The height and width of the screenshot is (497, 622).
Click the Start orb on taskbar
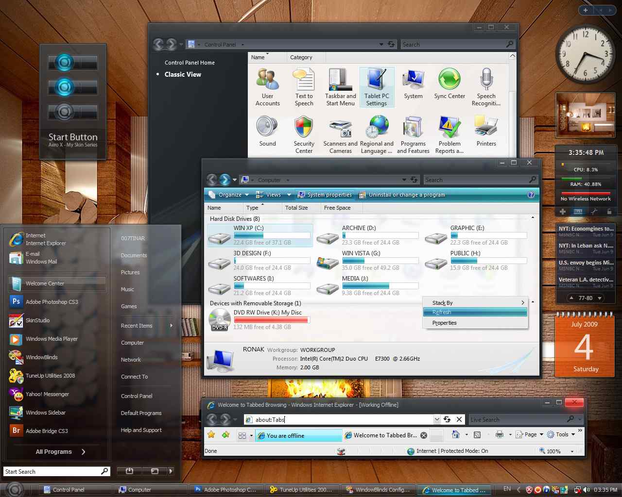pyautogui.click(x=15, y=490)
